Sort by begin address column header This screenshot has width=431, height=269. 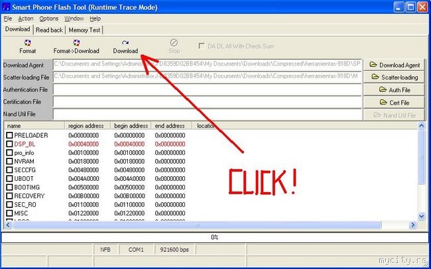tap(131, 126)
